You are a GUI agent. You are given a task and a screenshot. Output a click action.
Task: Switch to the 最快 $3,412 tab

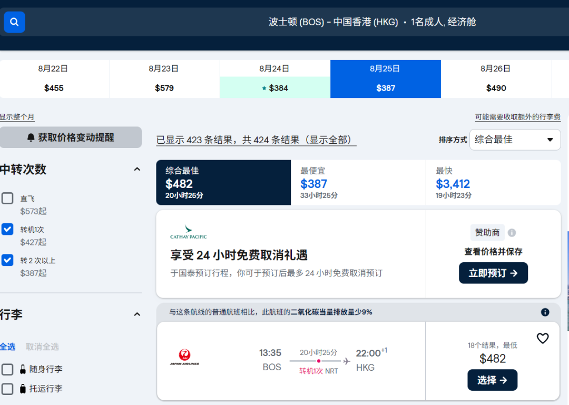point(493,183)
